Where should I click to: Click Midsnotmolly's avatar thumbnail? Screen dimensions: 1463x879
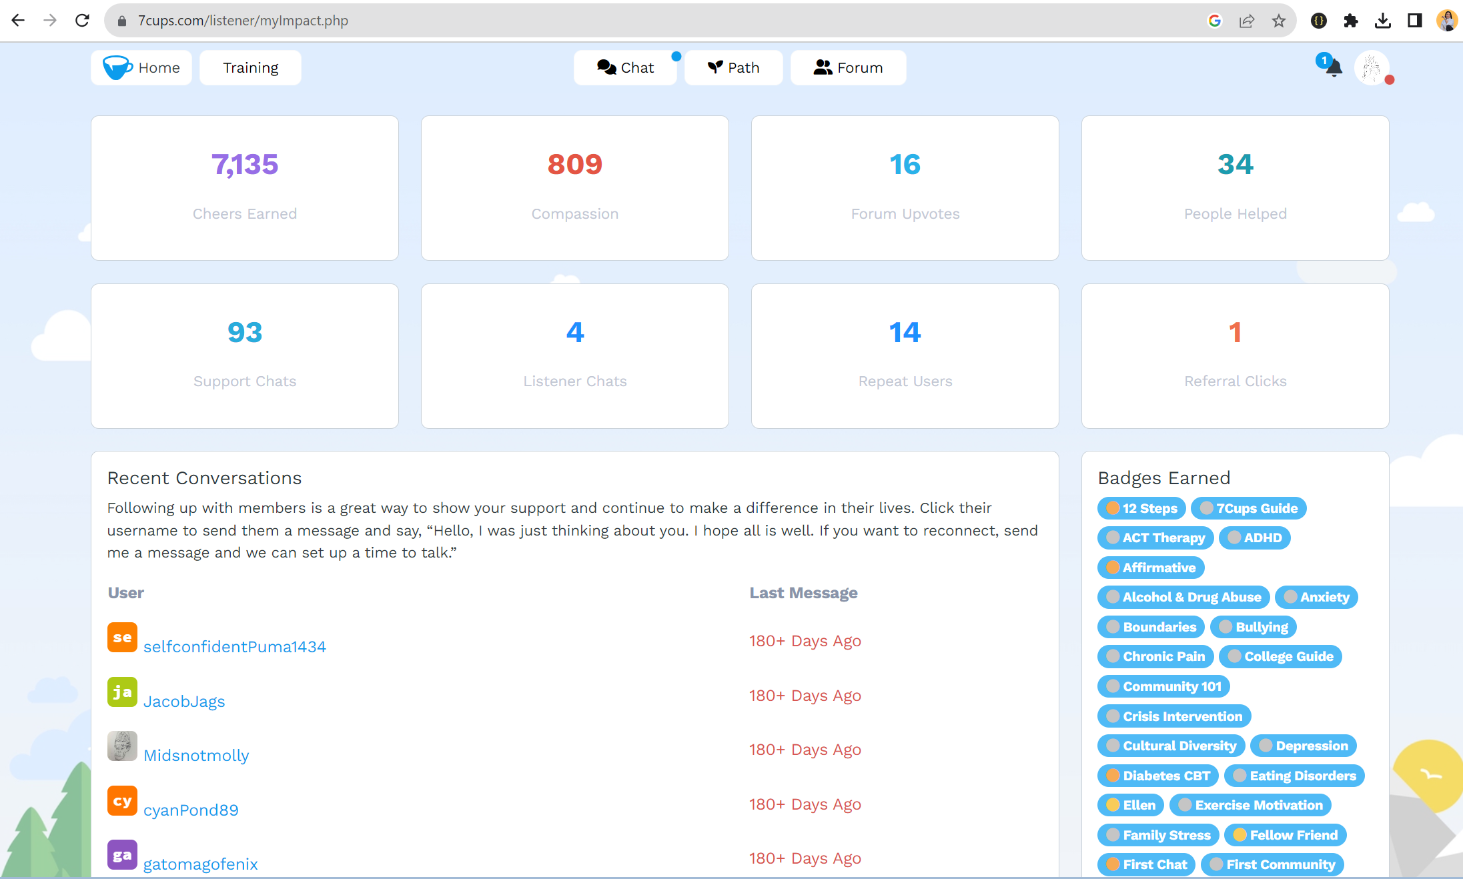click(x=122, y=746)
